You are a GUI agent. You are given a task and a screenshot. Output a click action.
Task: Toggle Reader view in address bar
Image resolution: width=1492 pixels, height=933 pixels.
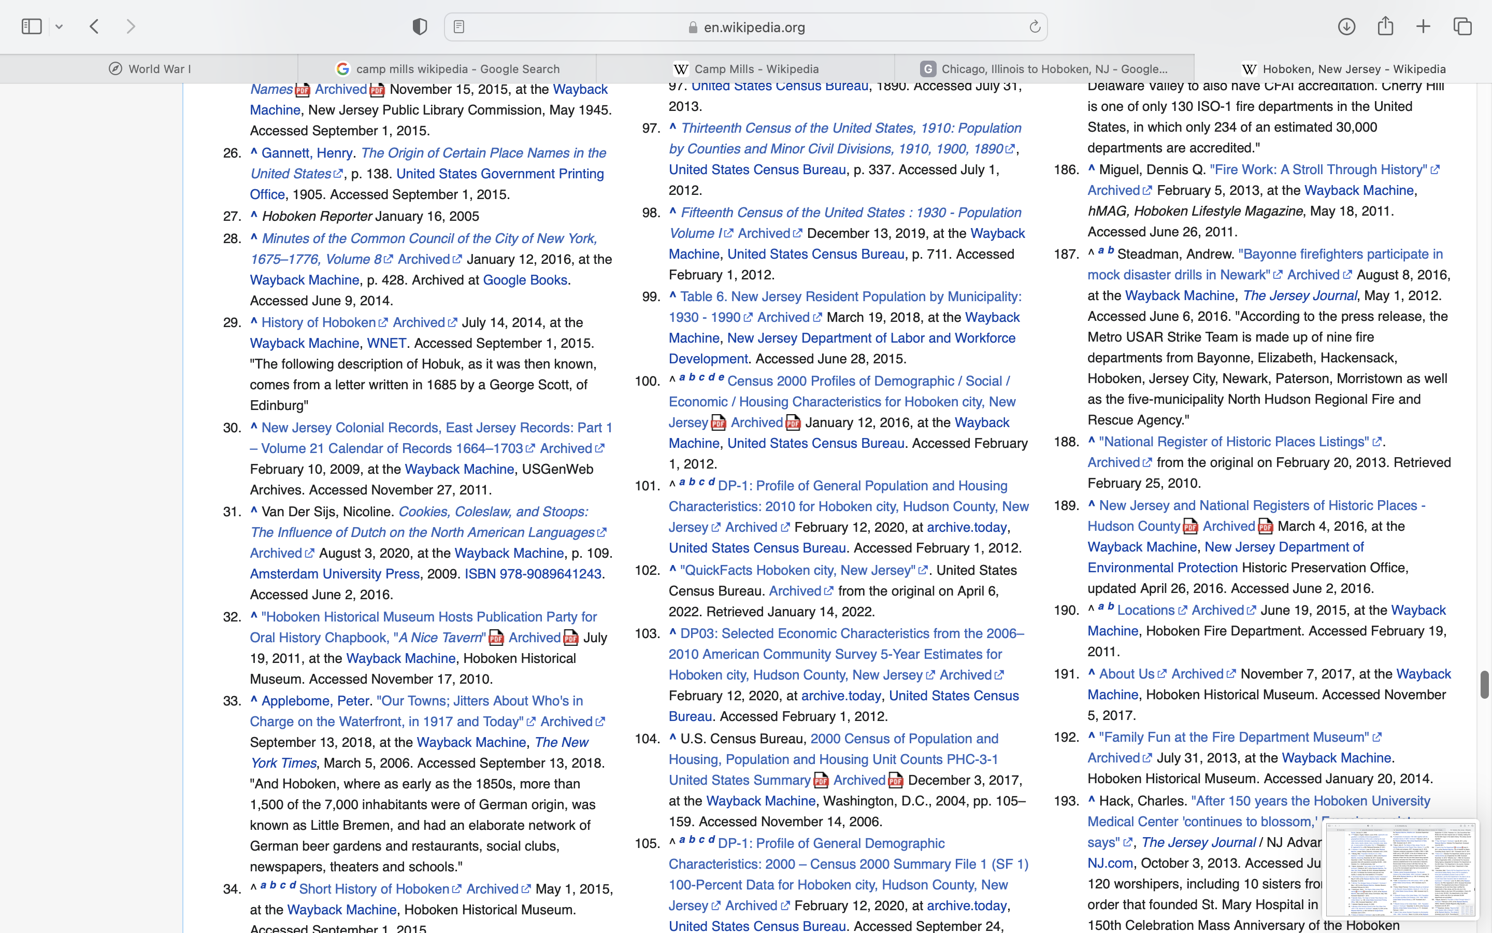pos(458,26)
